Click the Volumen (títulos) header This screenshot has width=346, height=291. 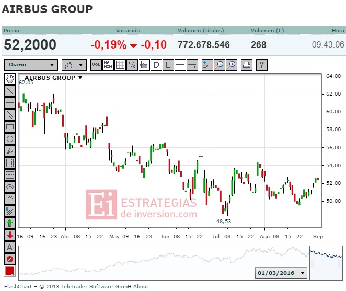(201, 31)
